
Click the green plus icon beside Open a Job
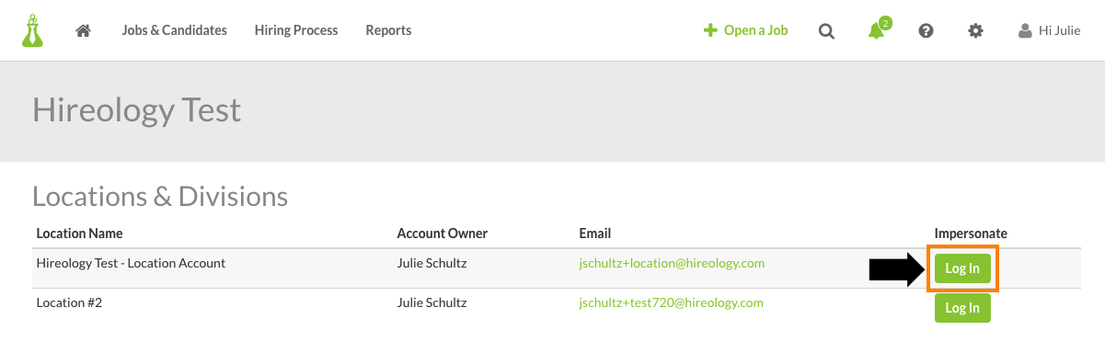(709, 30)
